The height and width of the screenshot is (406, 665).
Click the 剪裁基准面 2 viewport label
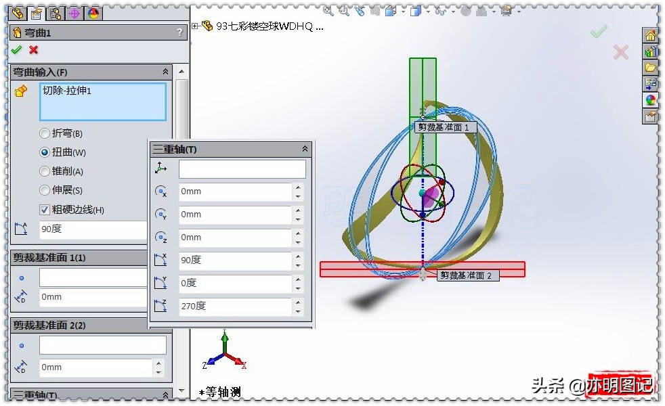pyautogui.click(x=467, y=275)
